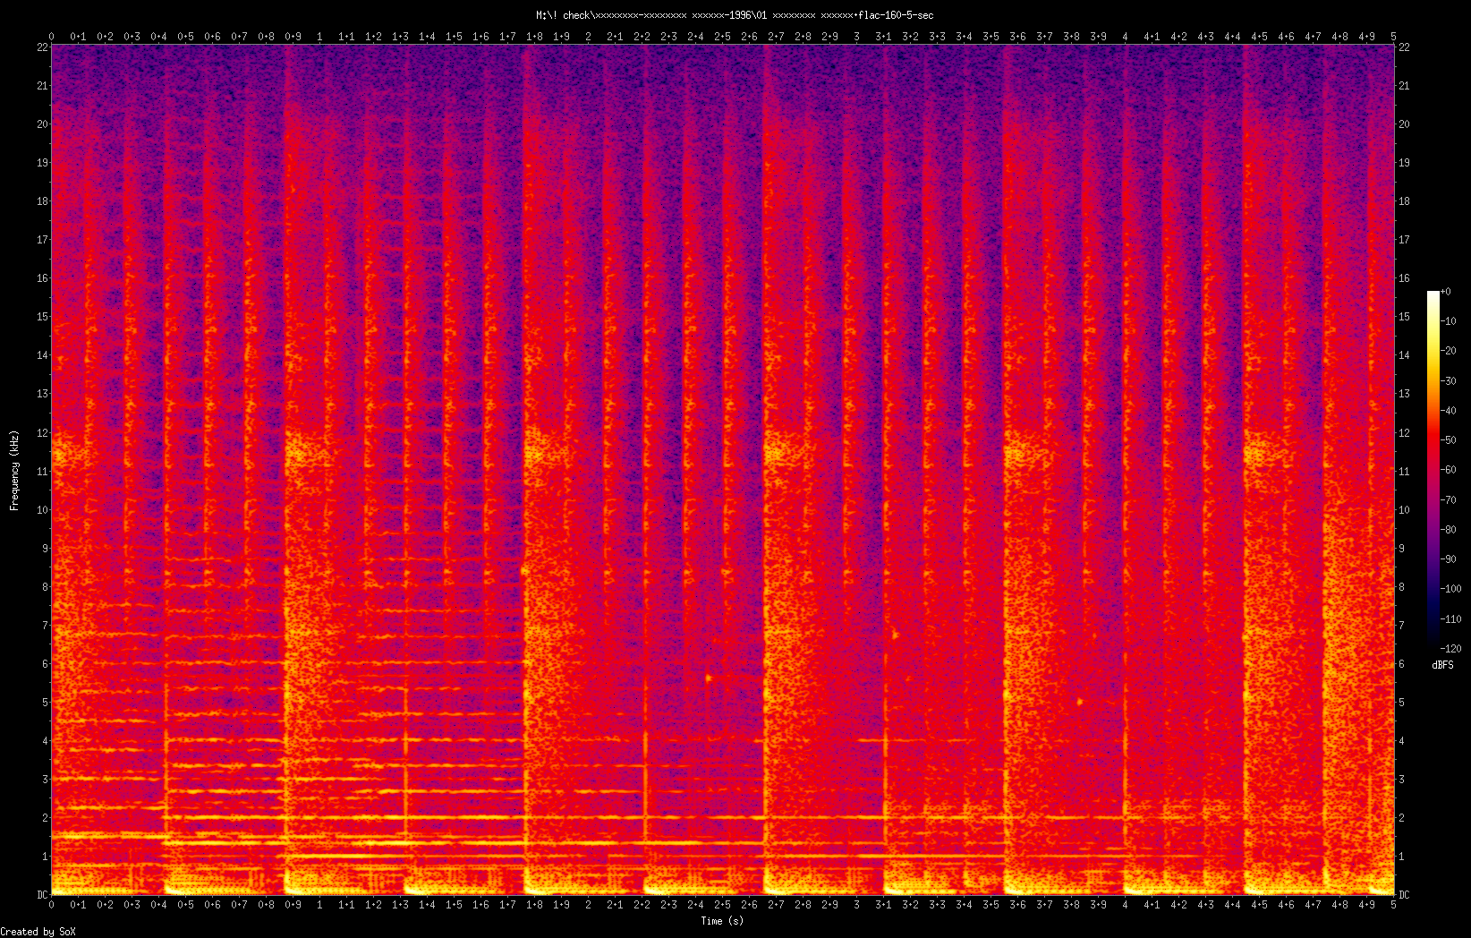Click the "DC" label on the right frequency axis

(x=1405, y=895)
